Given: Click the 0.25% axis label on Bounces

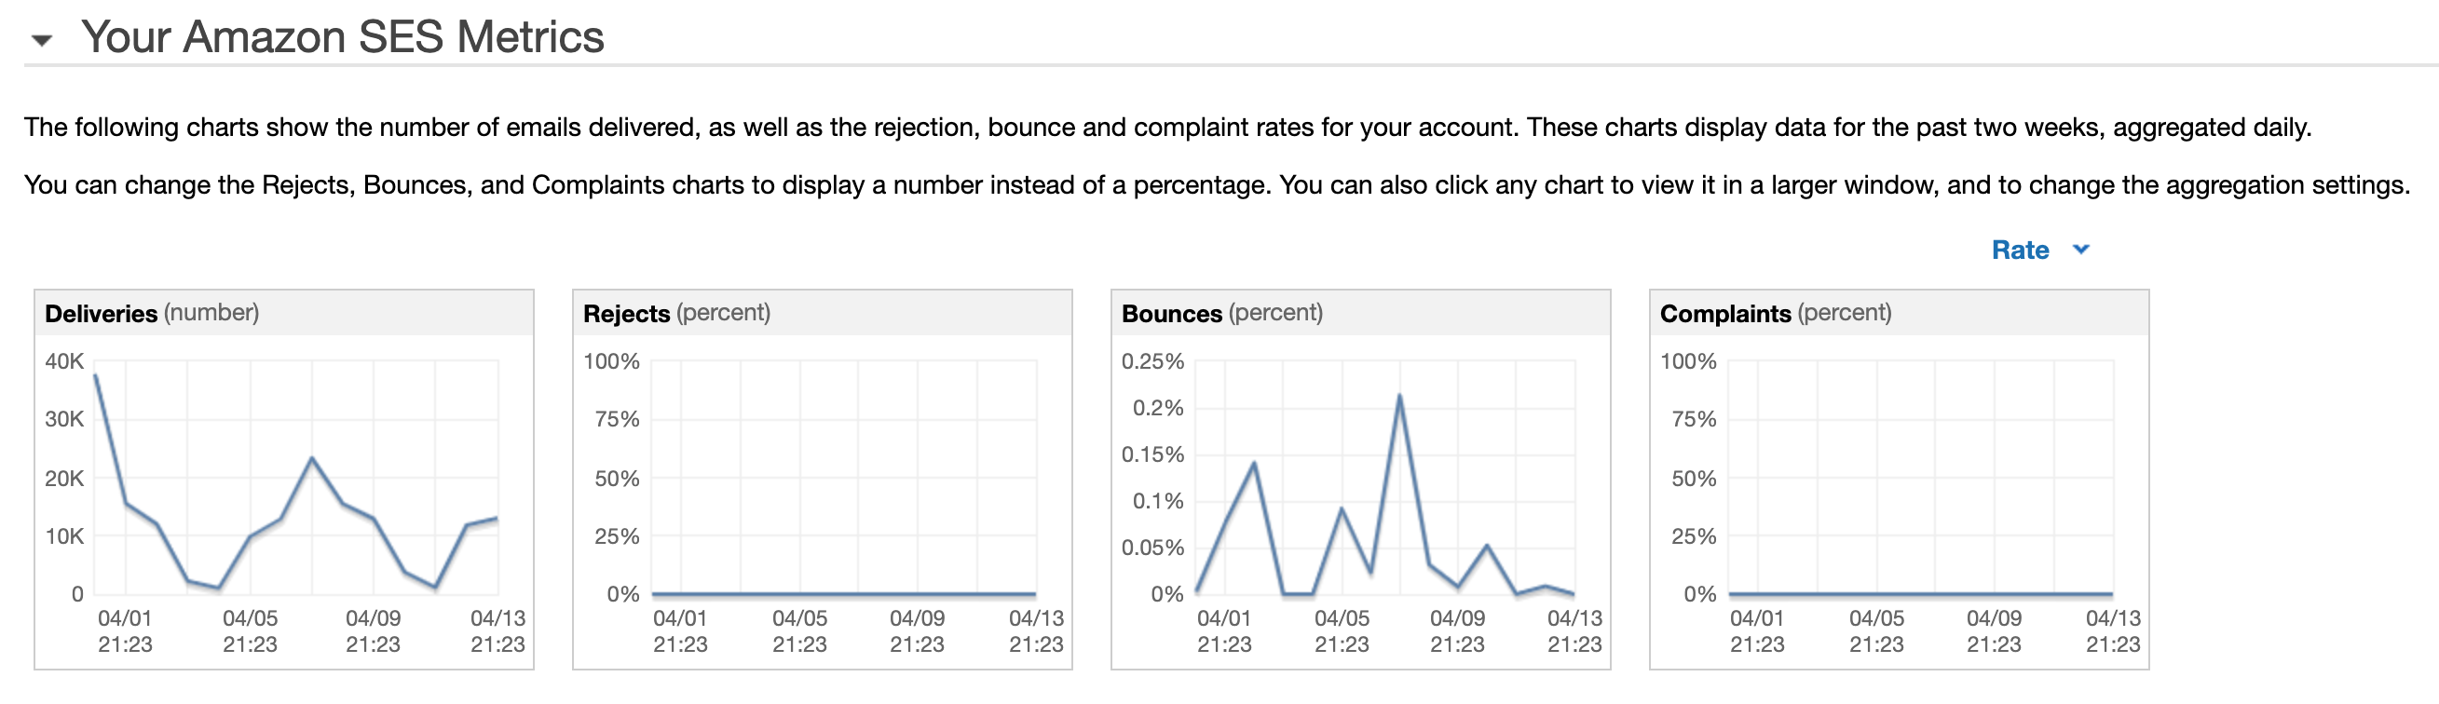Looking at the screenshot, I should [x=1152, y=361].
